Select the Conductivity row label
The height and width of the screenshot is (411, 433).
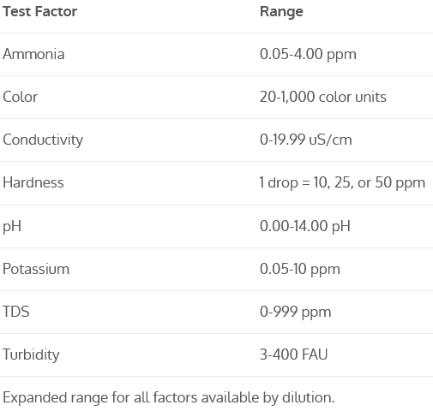point(43,140)
